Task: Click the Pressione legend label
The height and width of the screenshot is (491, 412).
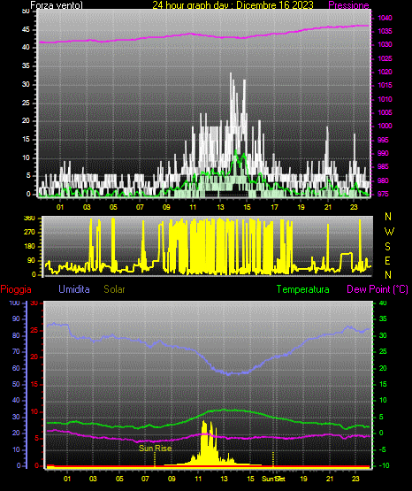Action: [348, 5]
